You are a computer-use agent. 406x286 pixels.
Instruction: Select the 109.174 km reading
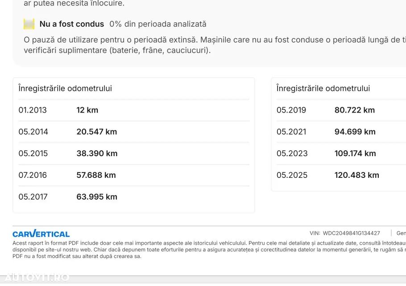pos(355,153)
